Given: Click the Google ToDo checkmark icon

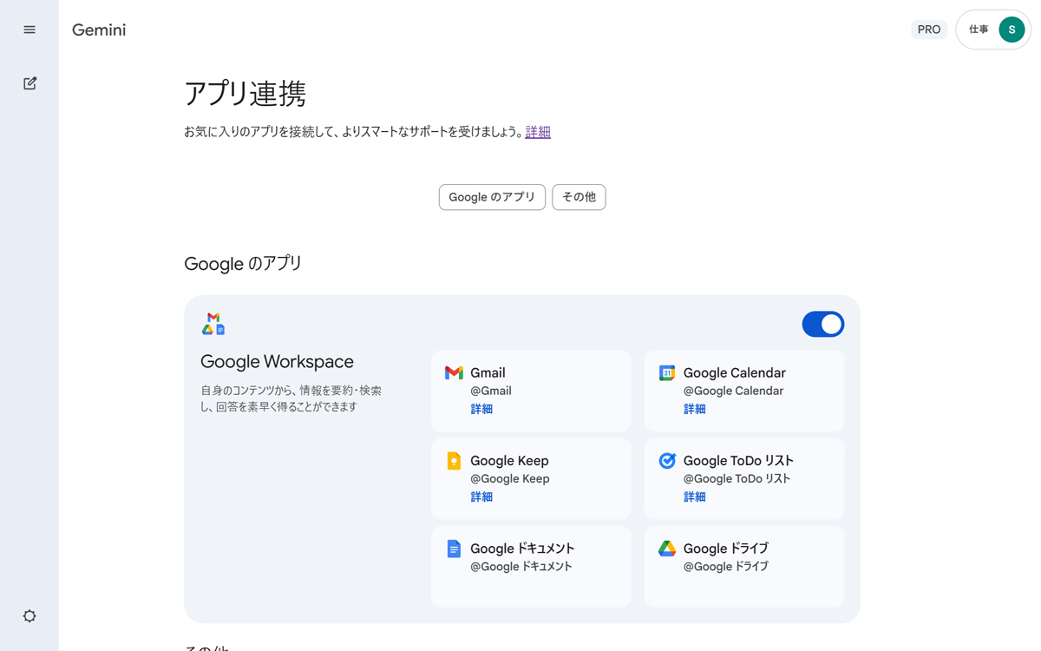Looking at the screenshot, I should 667,461.
